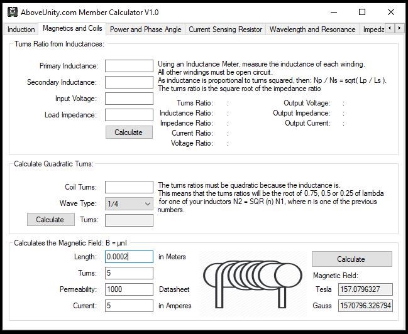The width and height of the screenshot is (408, 334).
Task: Click the Permeability field showing 1000
Action: coord(129,289)
